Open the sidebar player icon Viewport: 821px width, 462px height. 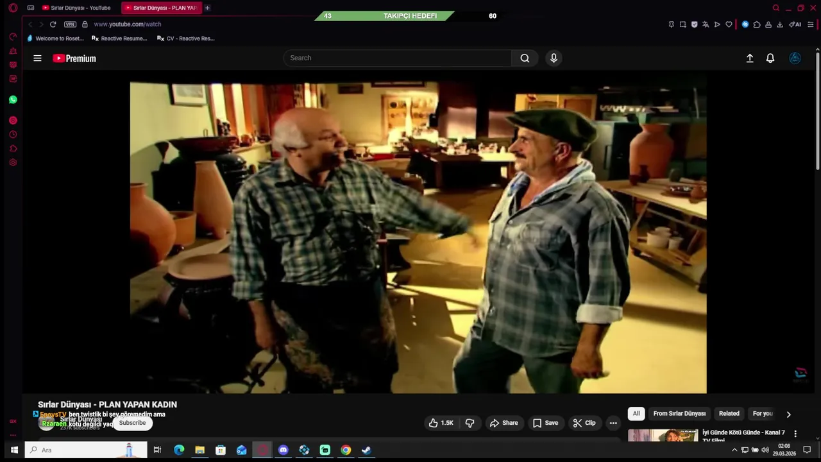click(13, 120)
